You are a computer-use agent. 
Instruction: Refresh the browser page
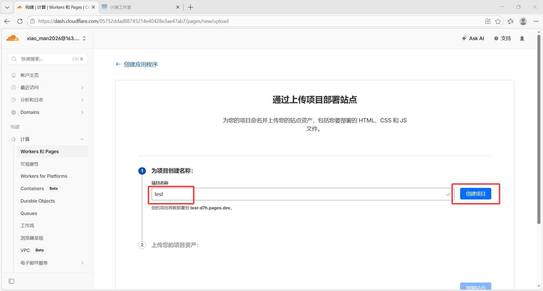click(x=20, y=21)
